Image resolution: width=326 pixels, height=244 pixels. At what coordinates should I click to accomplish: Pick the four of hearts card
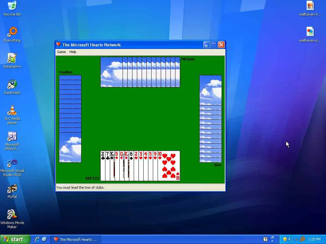click(x=146, y=166)
